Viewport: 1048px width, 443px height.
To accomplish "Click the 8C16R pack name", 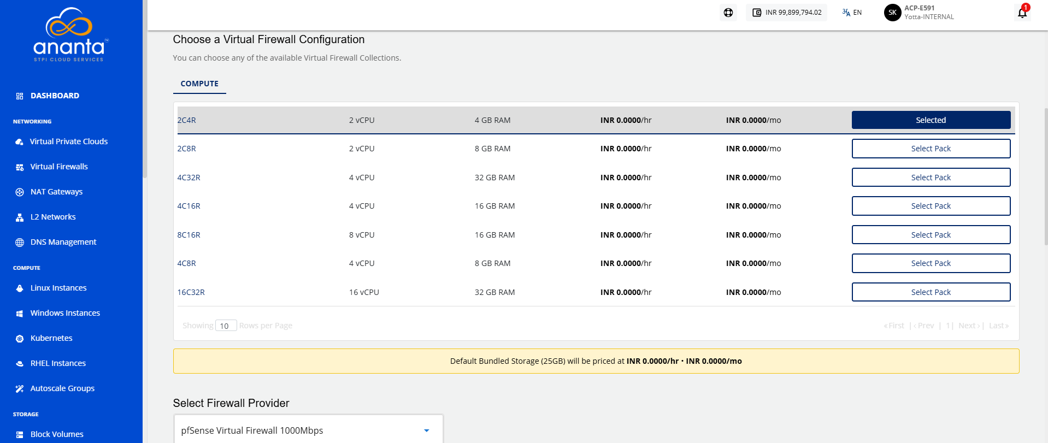I will point(189,235).
